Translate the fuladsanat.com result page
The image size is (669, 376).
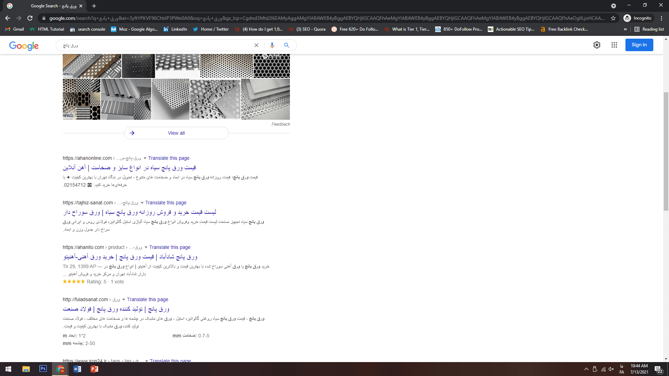[x=147, y=299]
